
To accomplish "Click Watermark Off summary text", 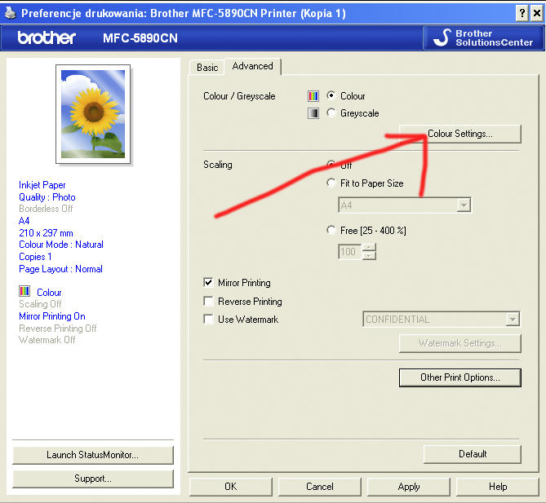I will pyautogui.click(x=47, y=339).
